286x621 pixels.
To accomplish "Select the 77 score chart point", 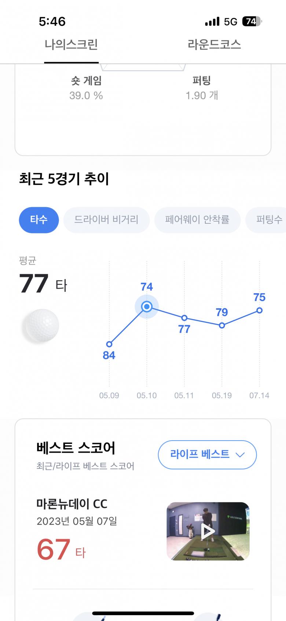I will click(184, 318).
